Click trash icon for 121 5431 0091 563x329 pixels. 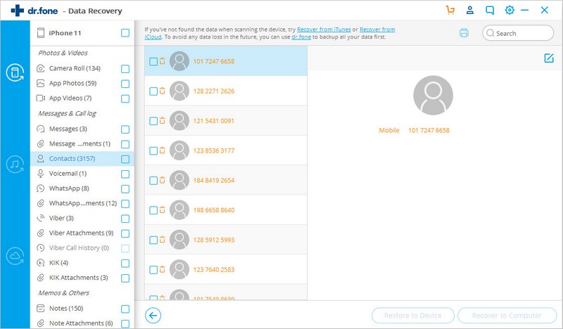(163, 120)
